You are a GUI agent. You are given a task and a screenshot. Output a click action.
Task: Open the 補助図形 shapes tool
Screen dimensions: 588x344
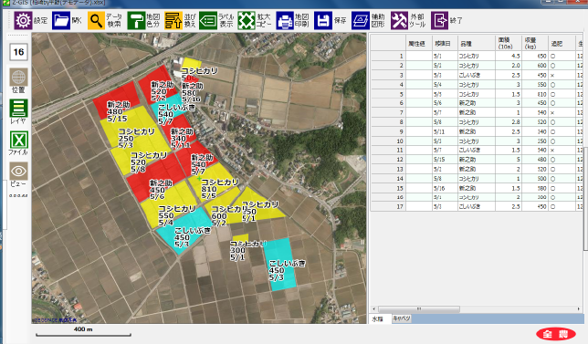point(361,20)
